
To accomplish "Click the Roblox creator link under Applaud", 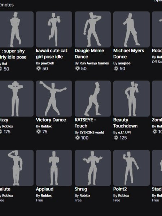I will [46, 195].
